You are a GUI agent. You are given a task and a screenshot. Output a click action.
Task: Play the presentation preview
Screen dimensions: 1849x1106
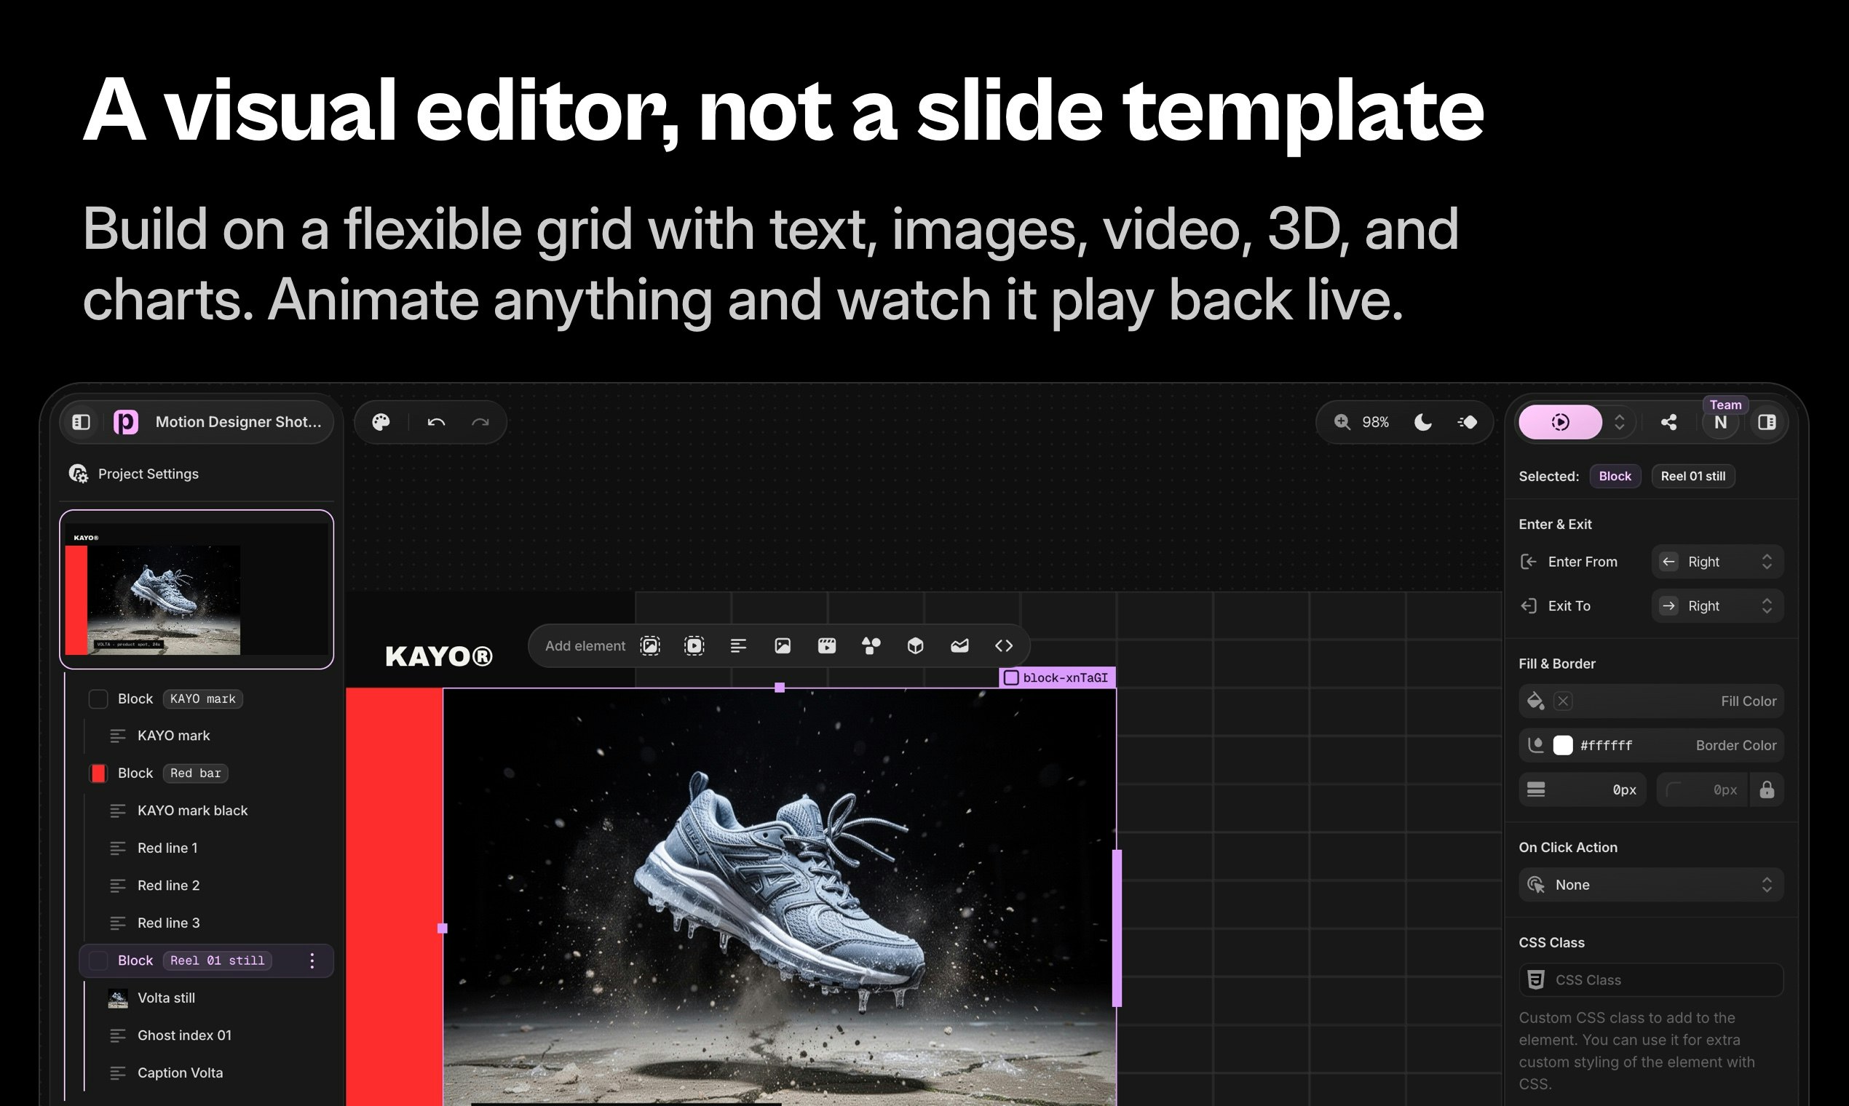tap(1560, 422)
